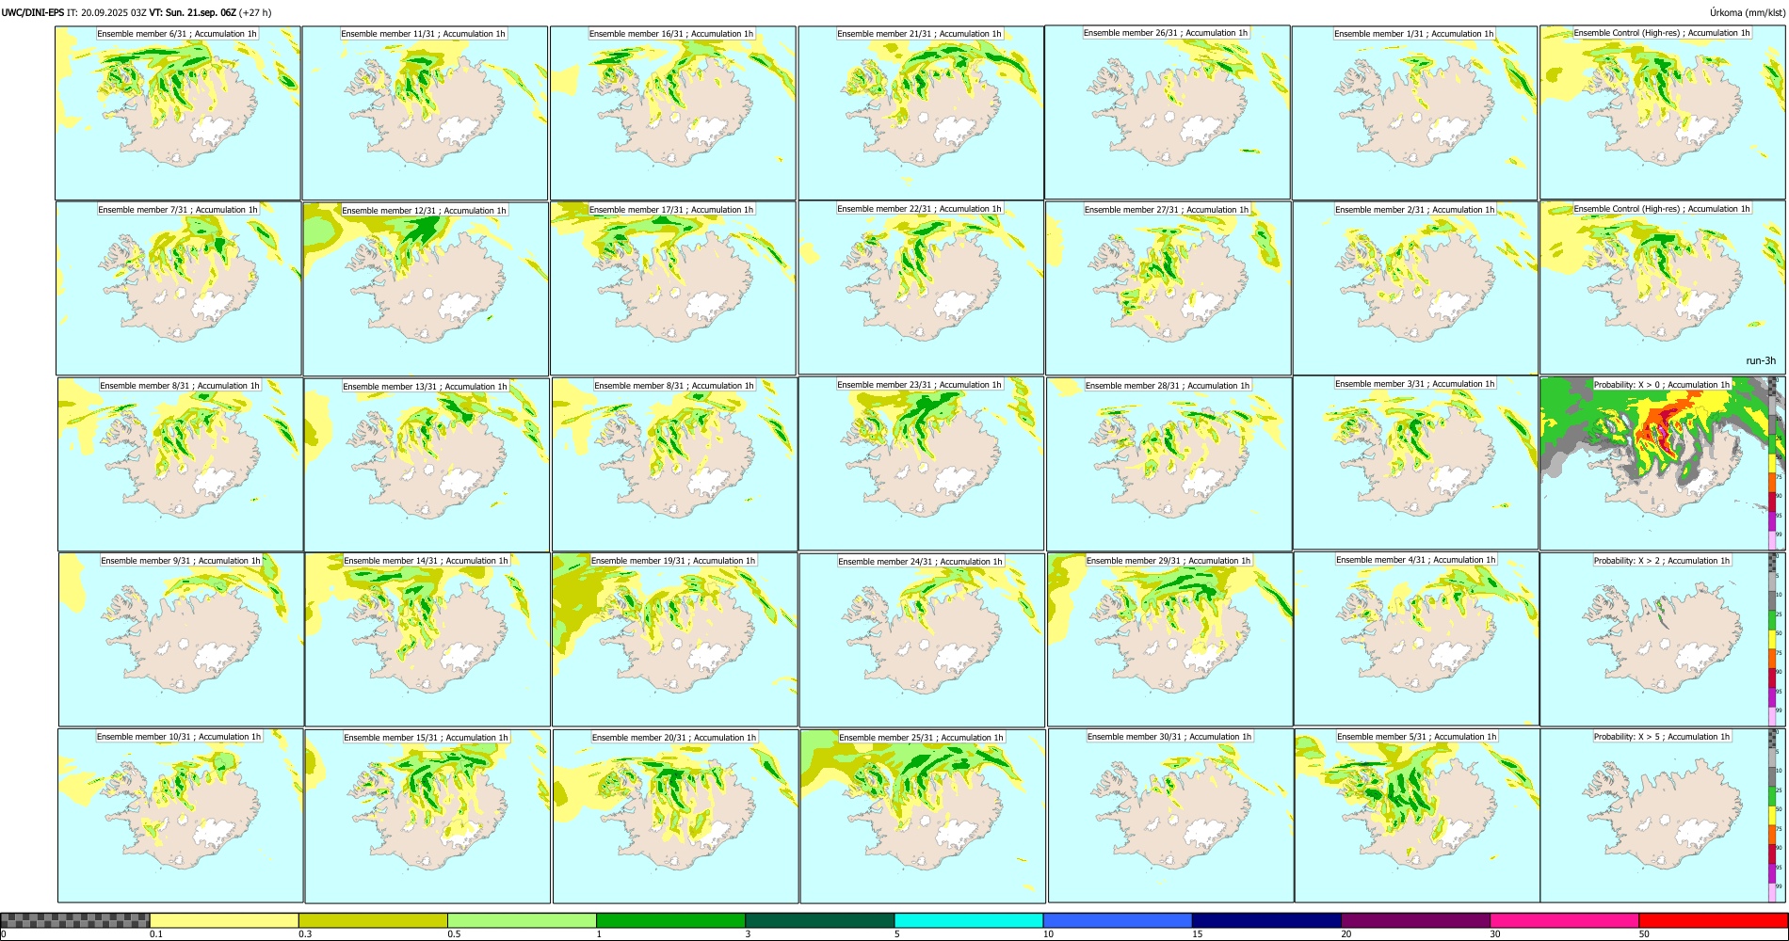Select the blue 10–15 legend swatch
Screen dimensions: 1789x941
1117,920
